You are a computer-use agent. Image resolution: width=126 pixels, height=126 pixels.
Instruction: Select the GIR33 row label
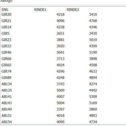pos(6,46)
